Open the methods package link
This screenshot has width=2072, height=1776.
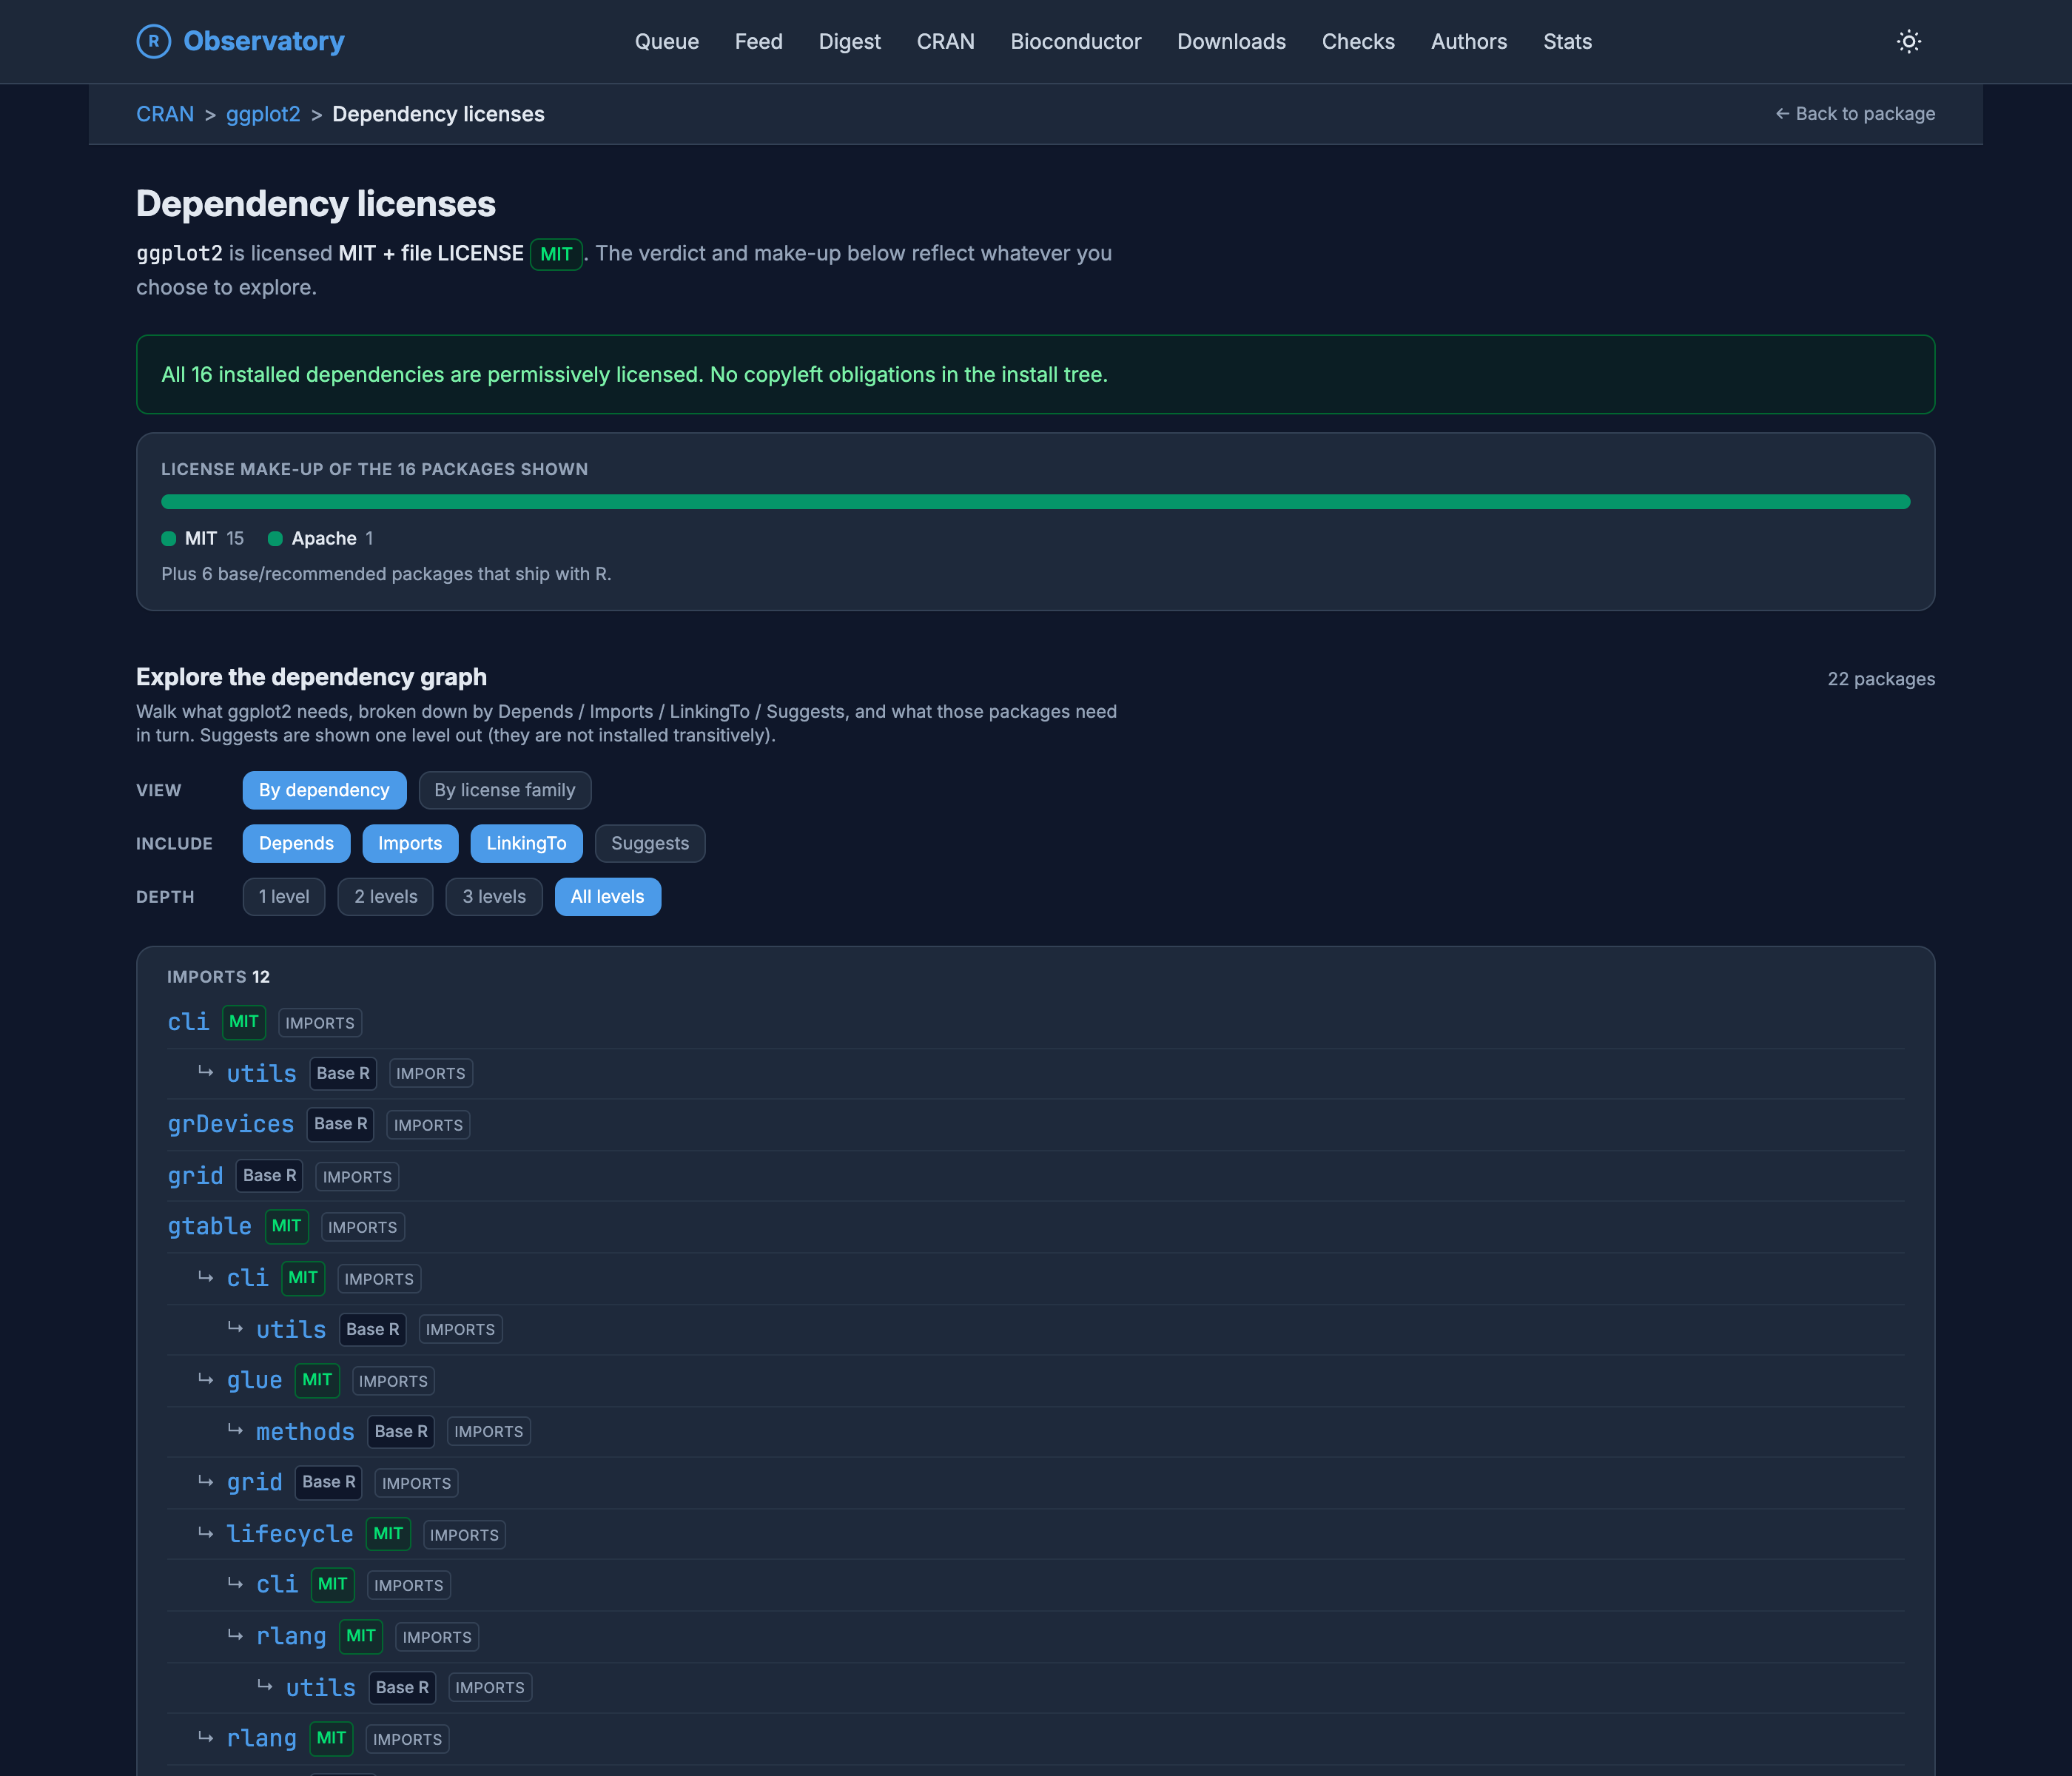pyautogui.click(x=305, y=1432)
